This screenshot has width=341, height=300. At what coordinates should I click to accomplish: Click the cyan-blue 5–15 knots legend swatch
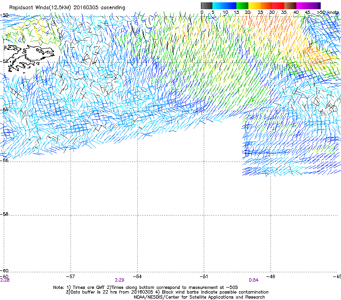pyautogui.click(x=224, y=6)
